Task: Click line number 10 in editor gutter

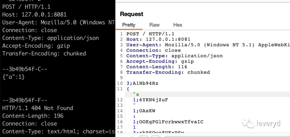Action: point(120,83)
